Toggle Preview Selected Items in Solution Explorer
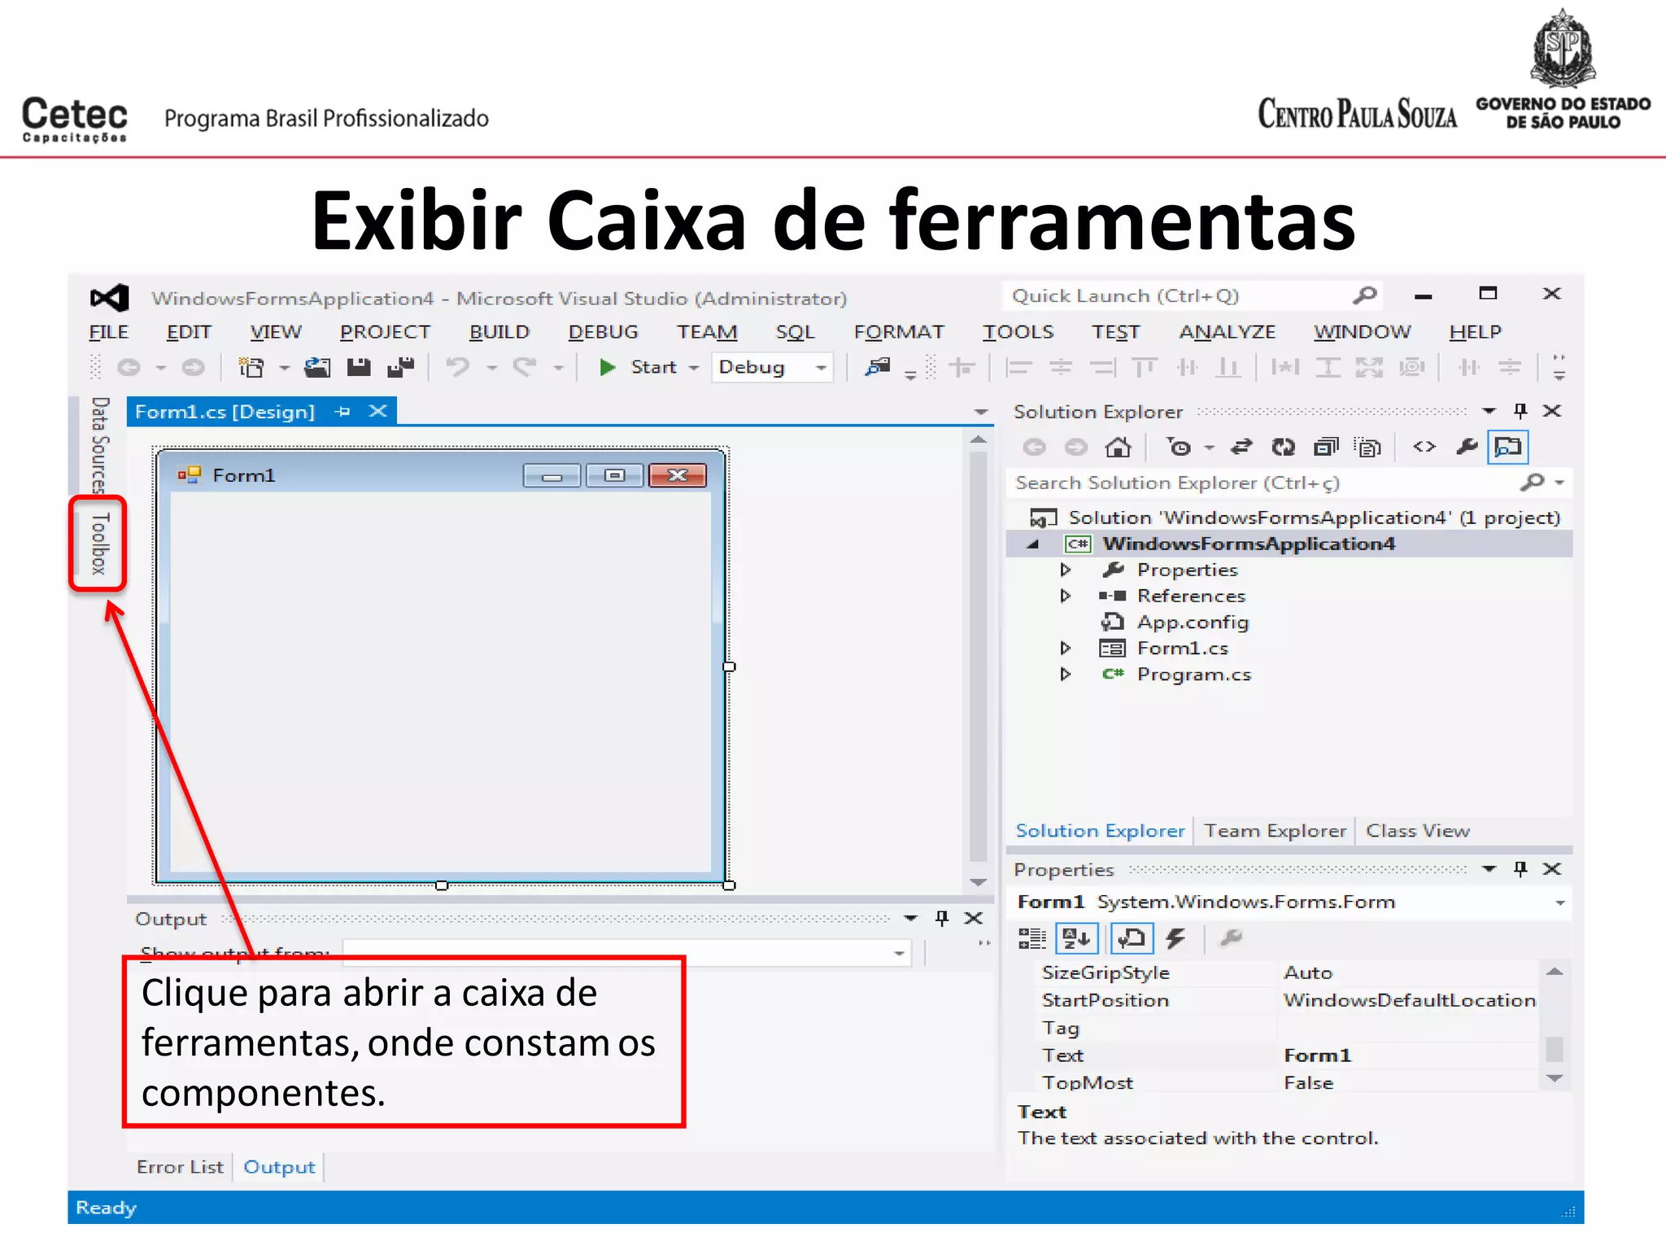Image resolution: width=1666 pixels, height=1250 pixels. click(x=1508, y=447)
